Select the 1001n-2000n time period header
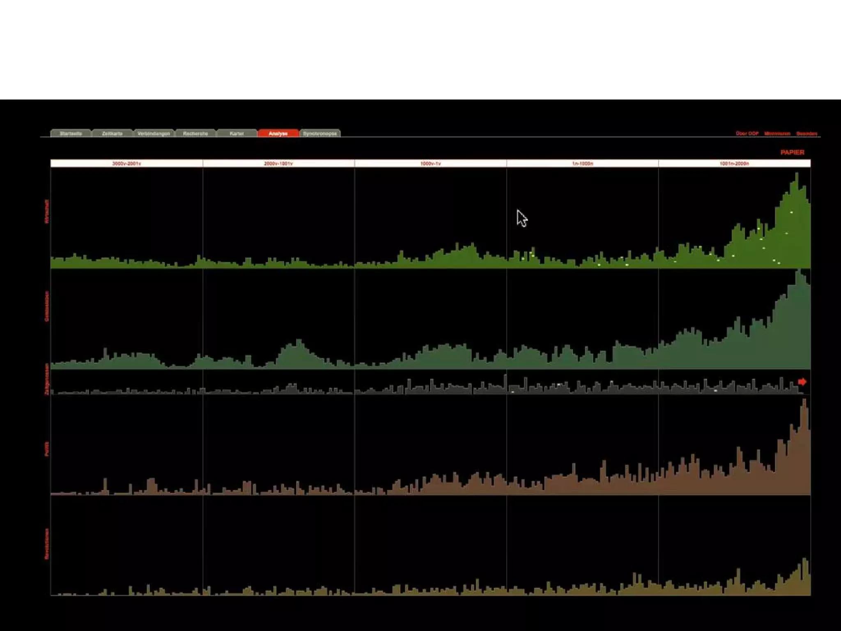This screenshot has width=841, height=631. [734, 164]
